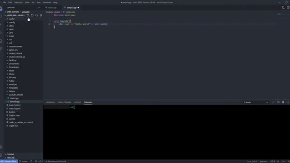Switch to the Debug Console tab
The height and width of the screenshot is (163, 290).
tap(64, 102)
